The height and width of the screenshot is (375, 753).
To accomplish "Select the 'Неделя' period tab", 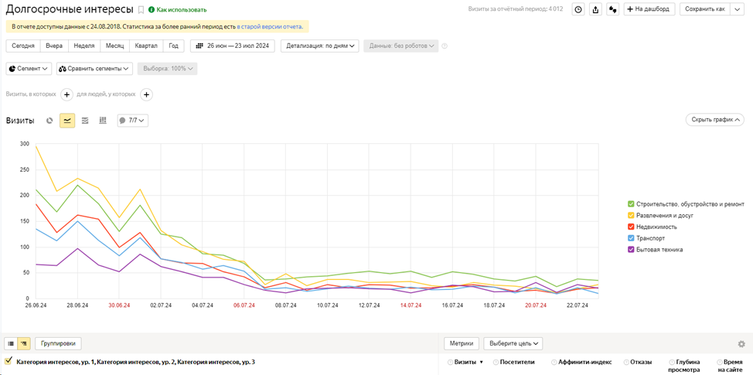I will pyautogui.click(x=84, y=46).
